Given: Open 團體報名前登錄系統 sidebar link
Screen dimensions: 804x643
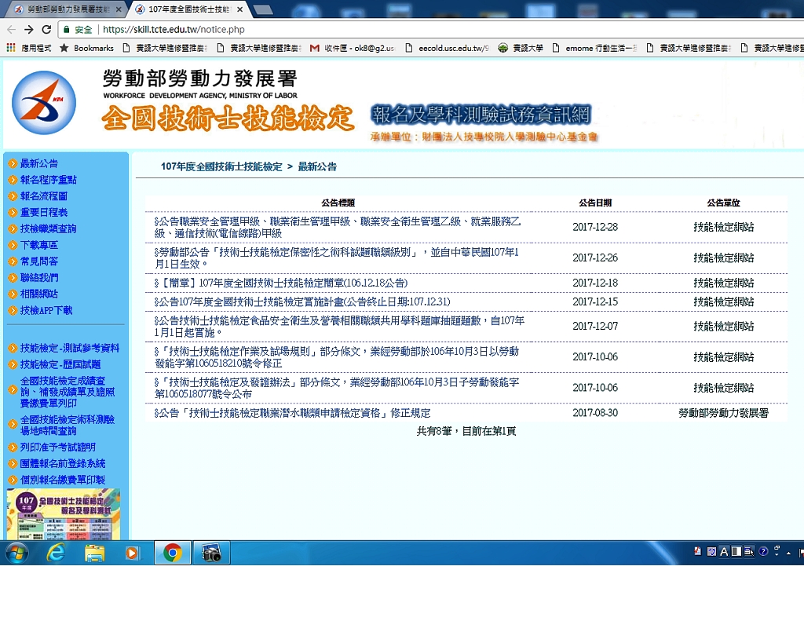Looking at the screenshot, I should [63, 463].
